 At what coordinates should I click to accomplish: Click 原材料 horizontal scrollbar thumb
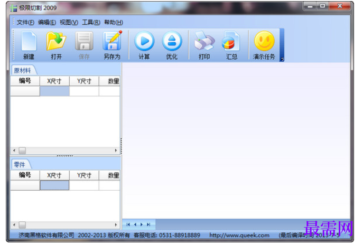coord(22,150)
